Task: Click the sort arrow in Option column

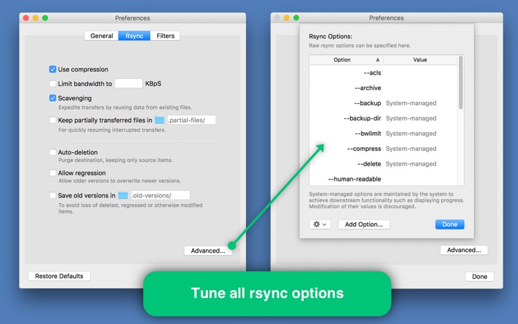Action: pos(377,60)
